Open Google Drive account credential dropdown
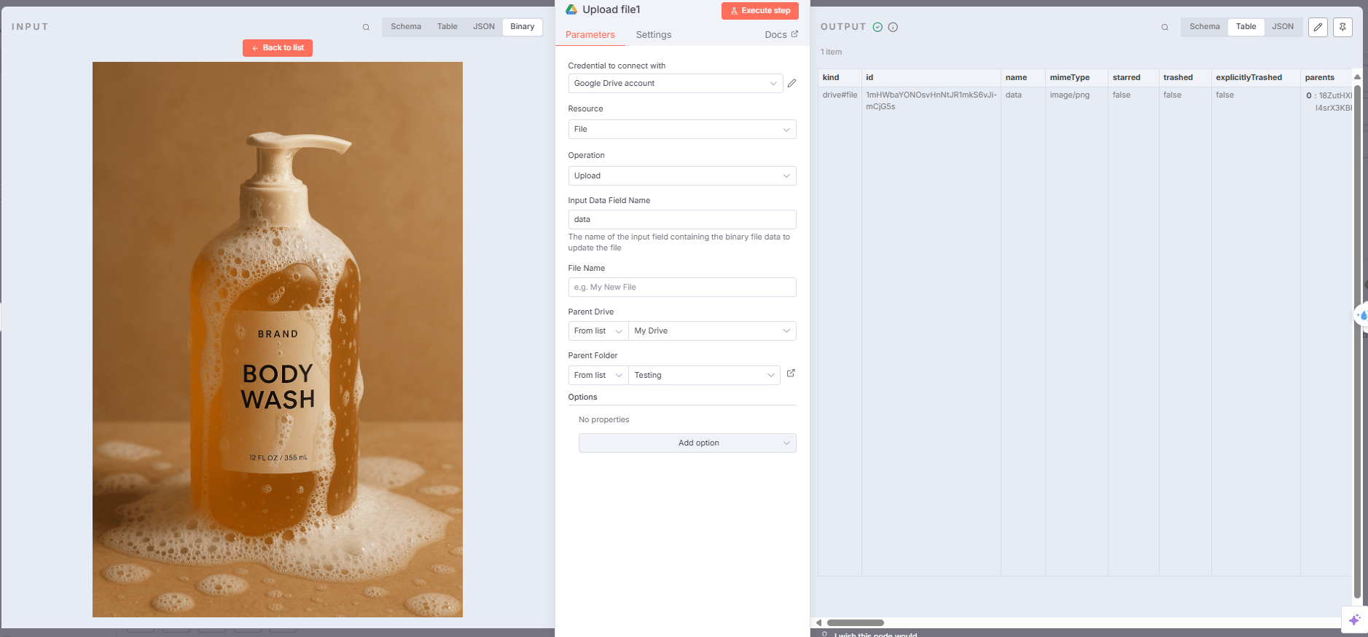 coord(676,83)
